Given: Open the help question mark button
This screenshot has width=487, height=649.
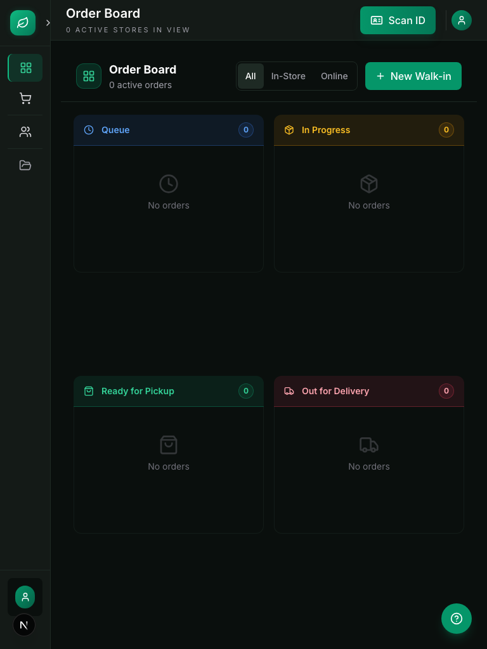Looking at the screenshot, I should tap(457, 619).
